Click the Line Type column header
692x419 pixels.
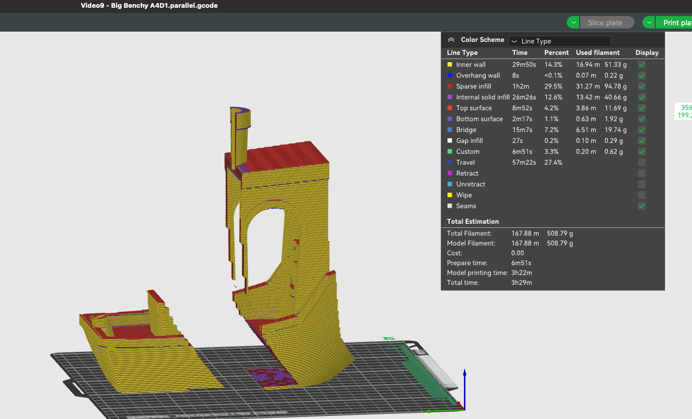tap(462, 53)
